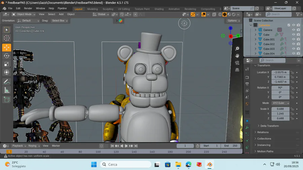Click the viewport pan hand icon

pos(237,56)
